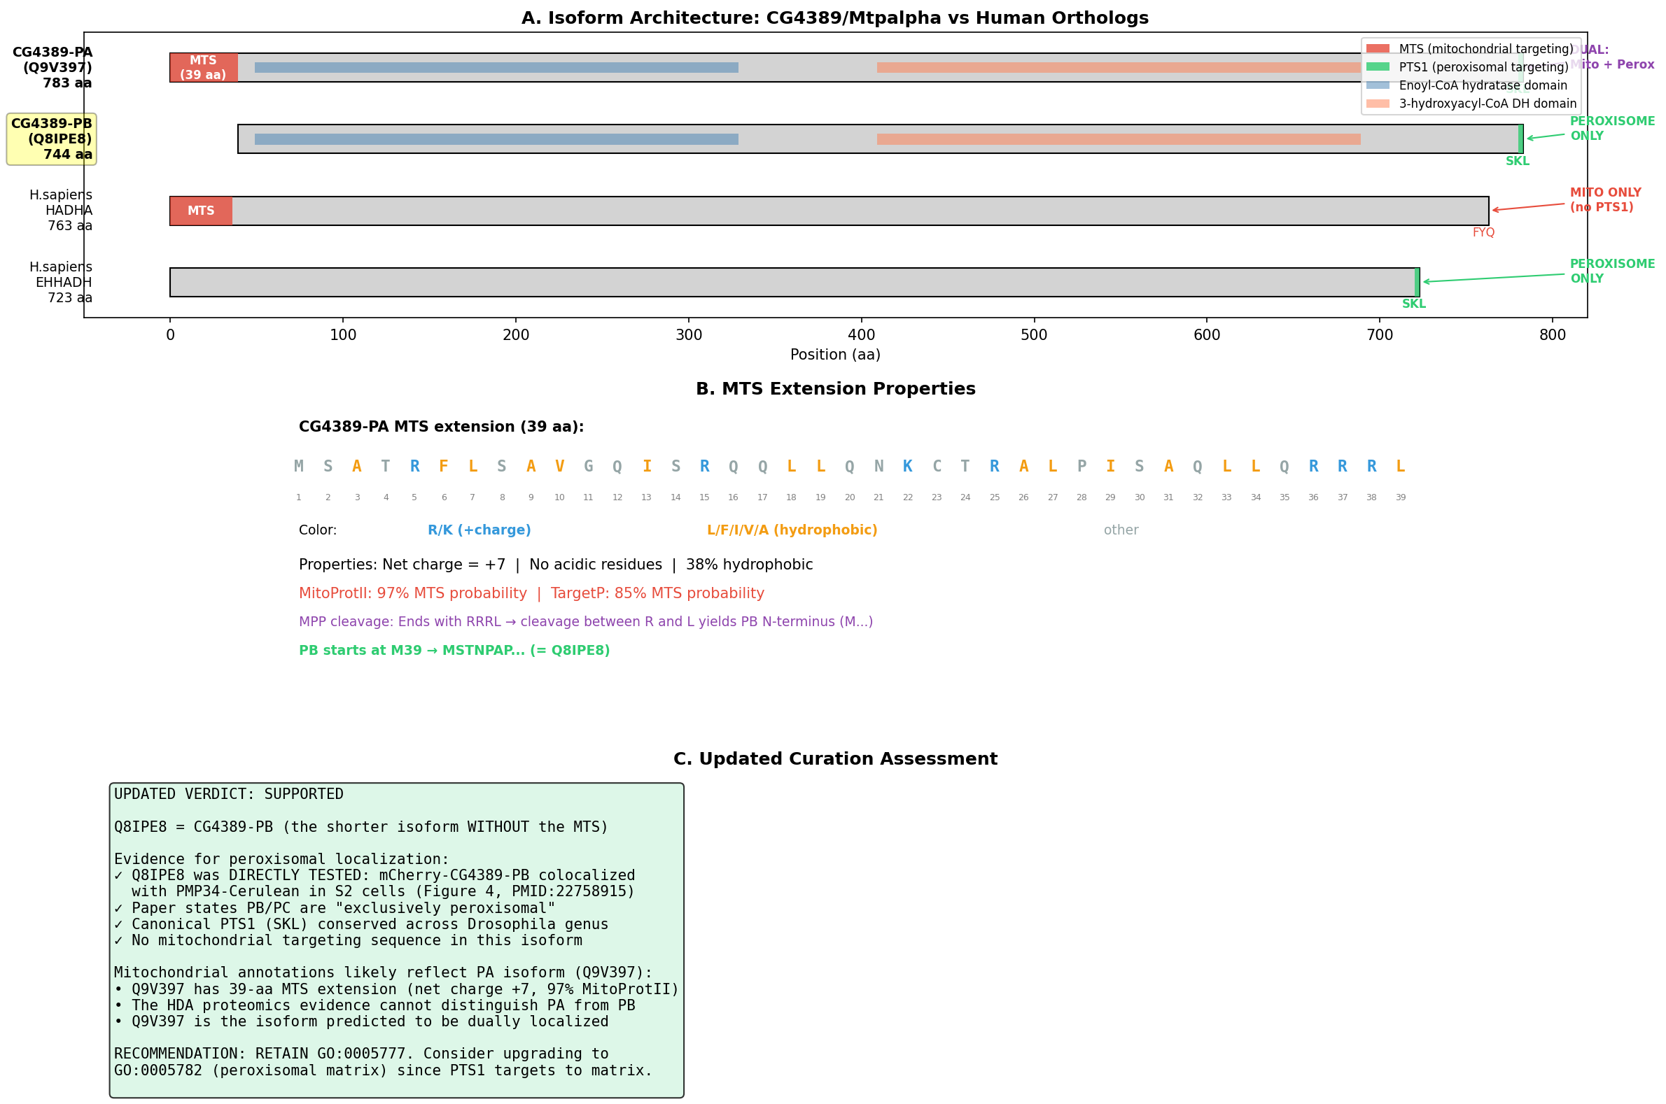Click the position number 17 under the sequence
This screenshot has width=1666, height=1104.
click(x=762, y=498)
